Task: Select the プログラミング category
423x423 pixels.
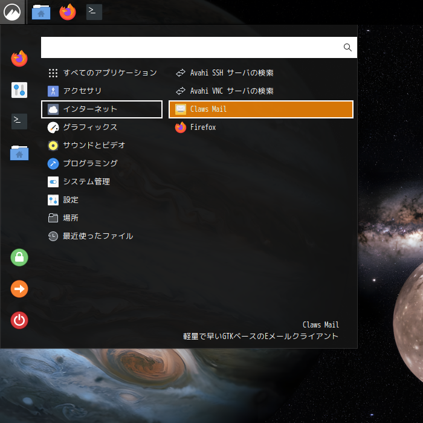Action: pyautogui.click(x=102, y=164)
